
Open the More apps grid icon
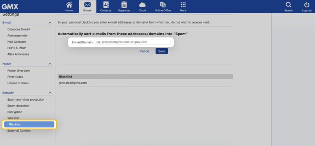[x=183, y=7]
